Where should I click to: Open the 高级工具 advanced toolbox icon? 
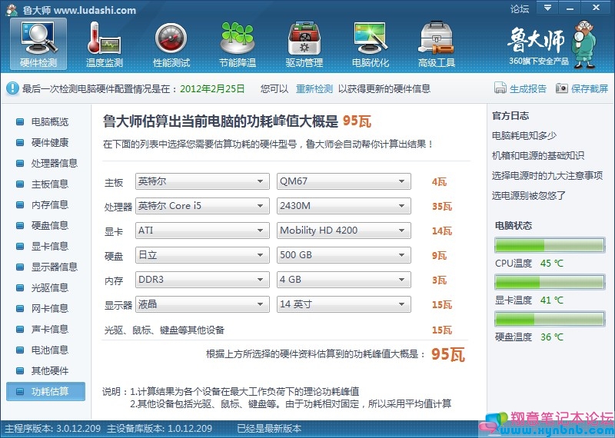436,44
